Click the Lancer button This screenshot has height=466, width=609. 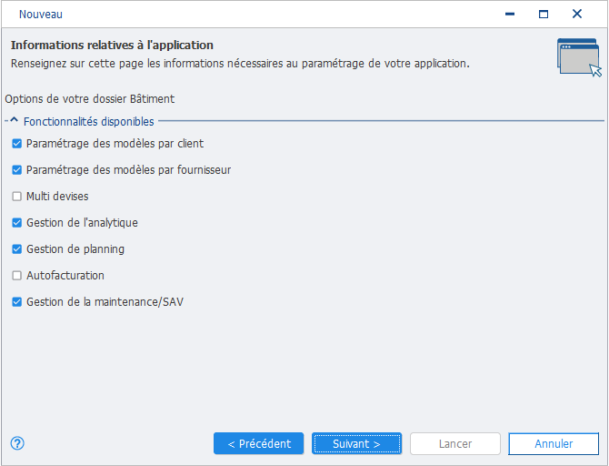pos(455,443)
